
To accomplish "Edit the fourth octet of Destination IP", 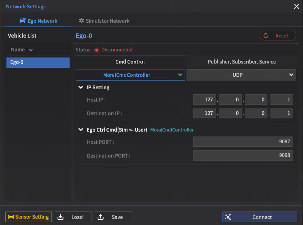I will tap(281, 113).
